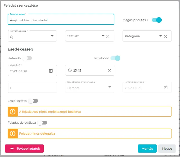Clear the Státusz selection with X
The width and height of the screenshot is (180, 157).
coord(108,36)
